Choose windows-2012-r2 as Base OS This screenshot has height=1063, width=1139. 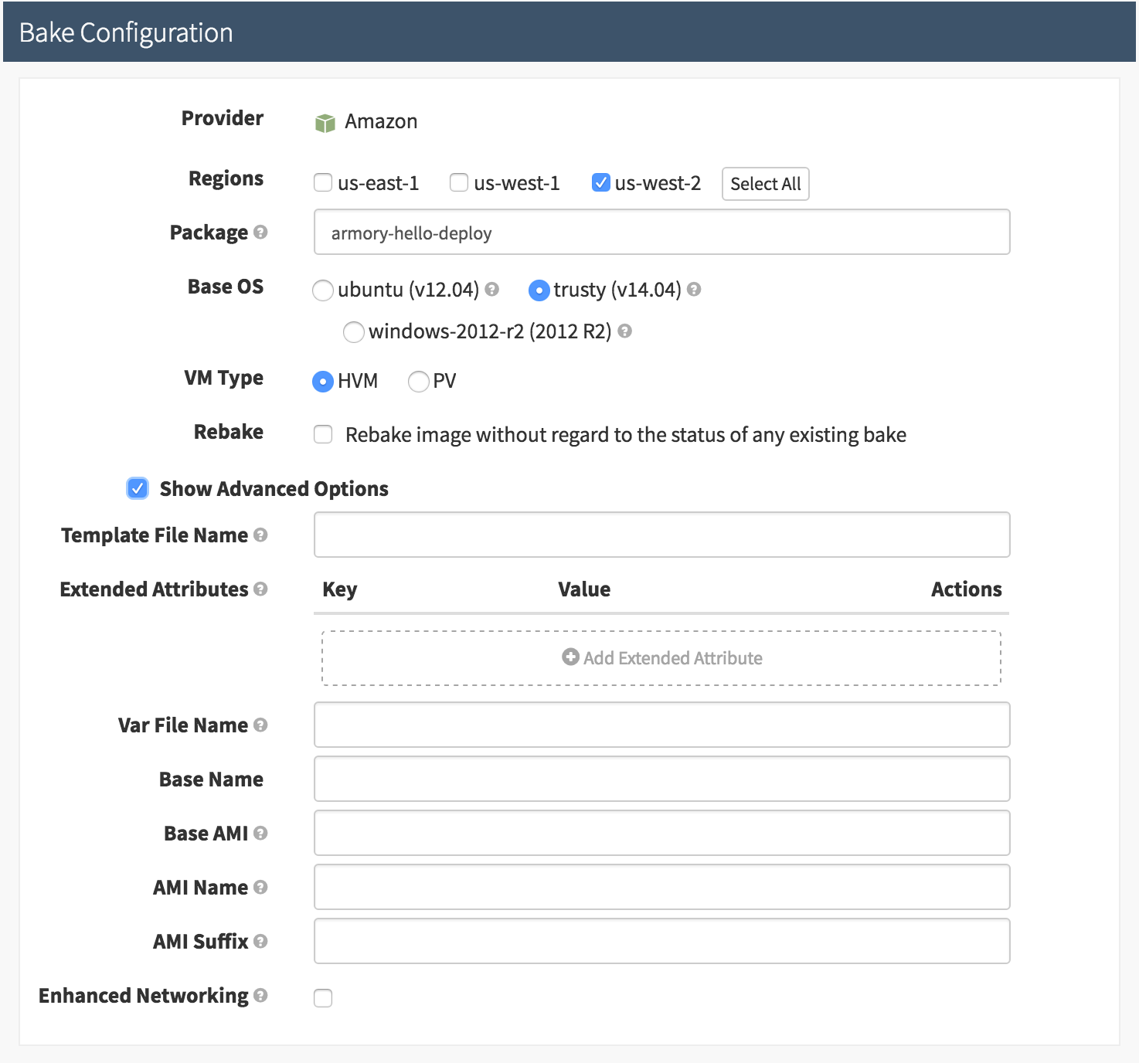(353, 332)
